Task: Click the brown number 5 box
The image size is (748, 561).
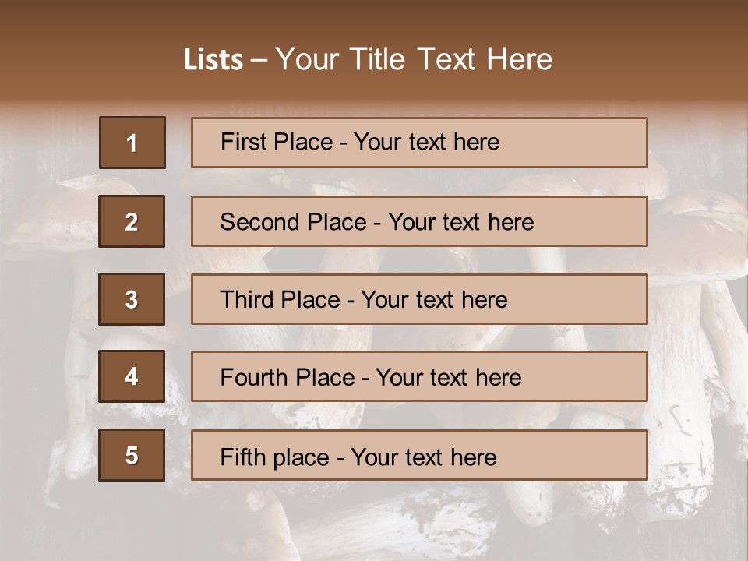Action: [x=132, y=455]
